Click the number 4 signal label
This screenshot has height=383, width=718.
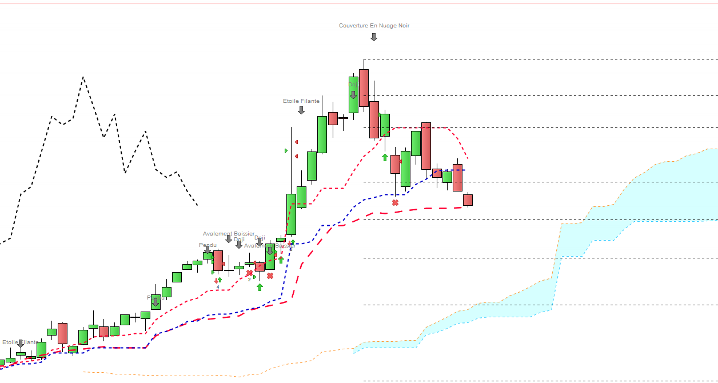[x=218, y=287]
